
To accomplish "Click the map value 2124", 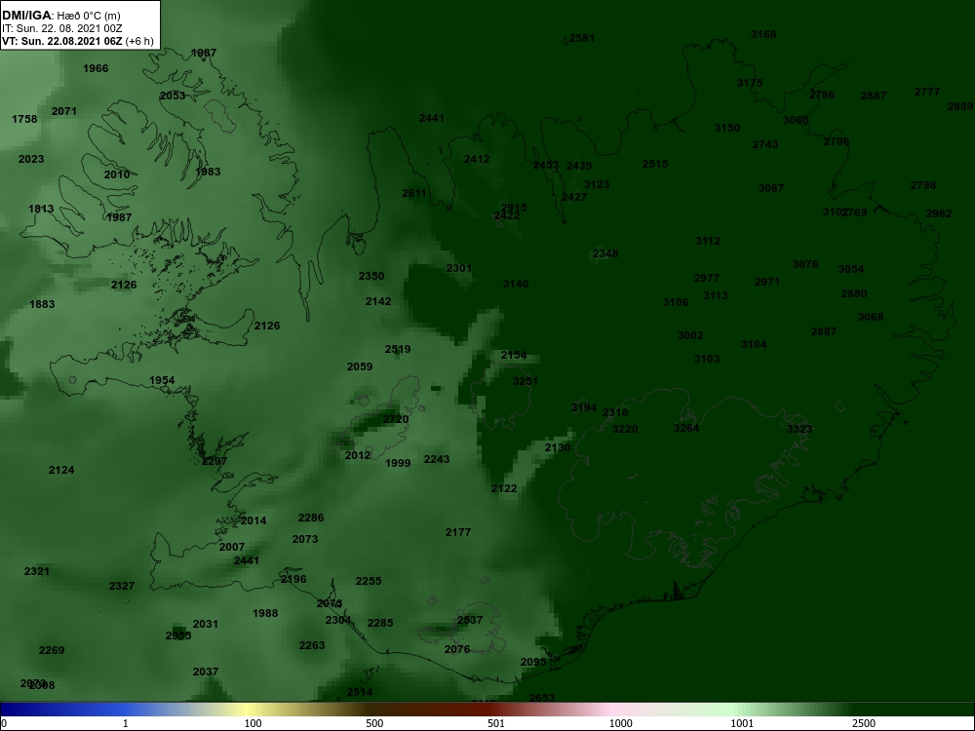I will click(x=61, y=470).
